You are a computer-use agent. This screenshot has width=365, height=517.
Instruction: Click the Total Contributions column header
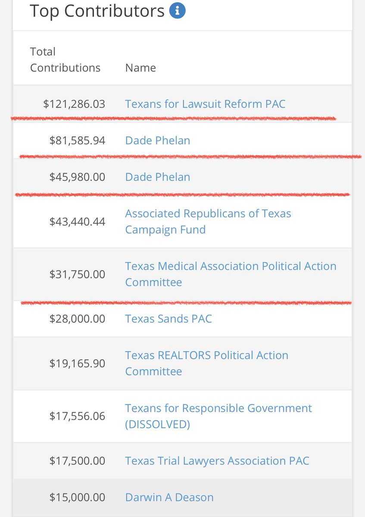pos(65,60)
